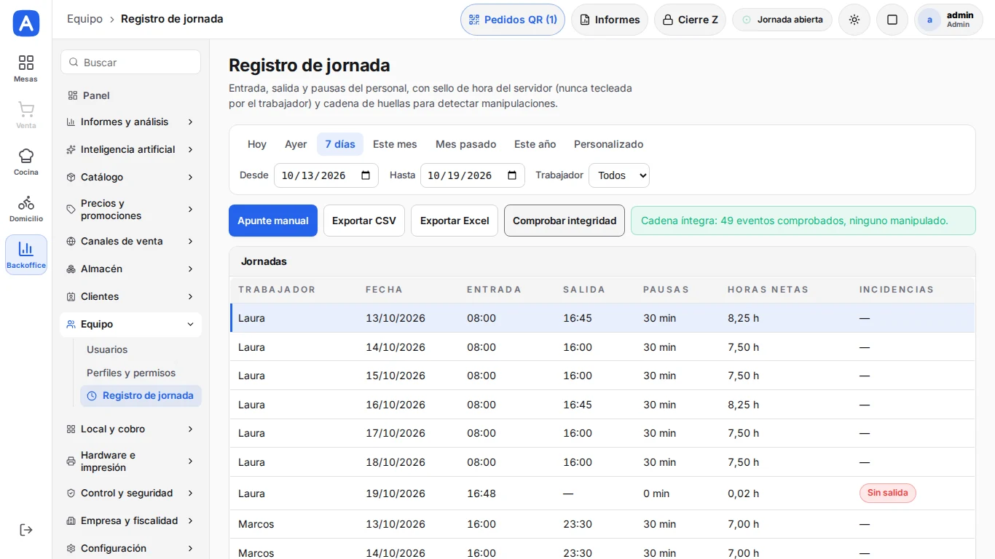Click the Cierre Z button
This screenshot has height=559, width=995.
(x=690, y=20)
